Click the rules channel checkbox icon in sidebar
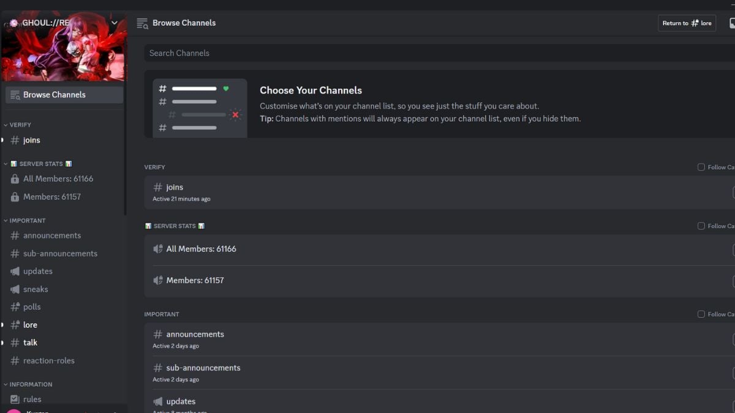This screenshot has height=413, width=735. coord(15,399)
